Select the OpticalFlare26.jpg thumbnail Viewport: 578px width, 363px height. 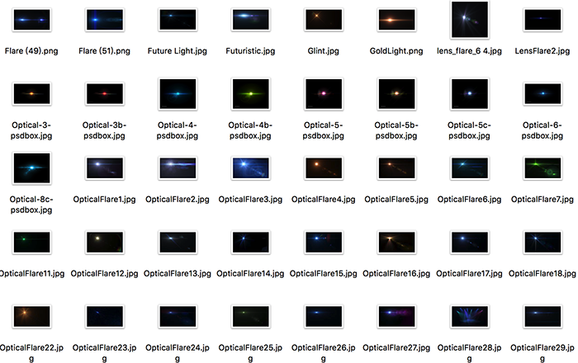(x=324, y=316)
